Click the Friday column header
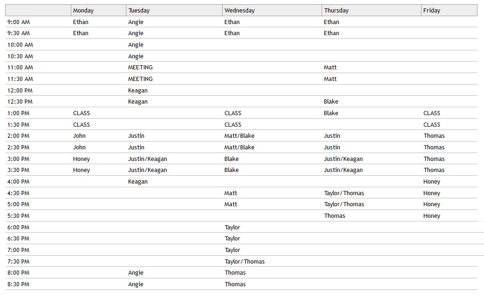Image resolution: width=484 pixels, height=295 pixels. point(432,11)
